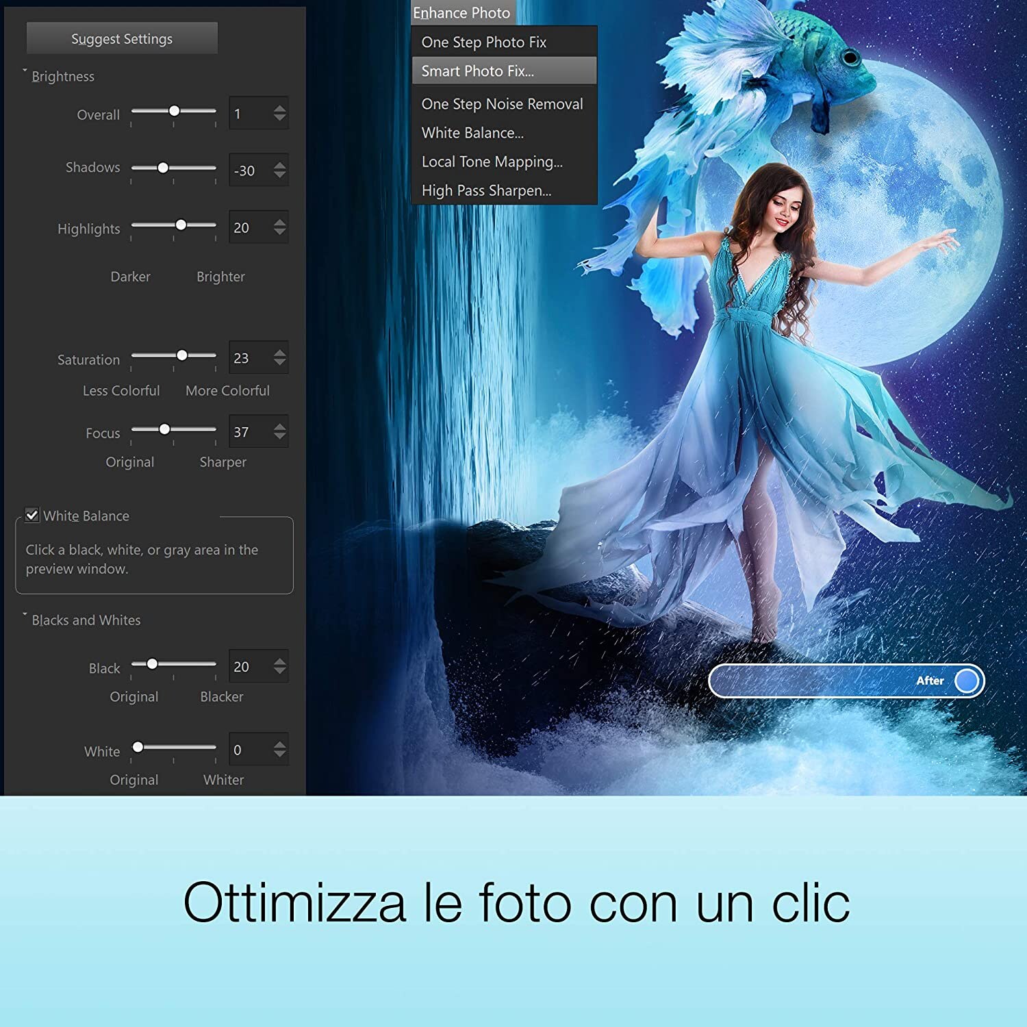
Task: Increase Overall brightness with the up stepper
Action: point(279,108)
